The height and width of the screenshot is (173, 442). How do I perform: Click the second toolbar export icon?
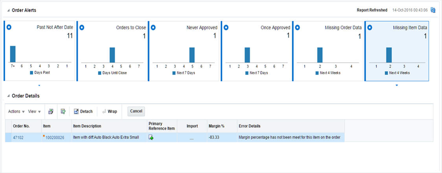(x=63, y=111)
